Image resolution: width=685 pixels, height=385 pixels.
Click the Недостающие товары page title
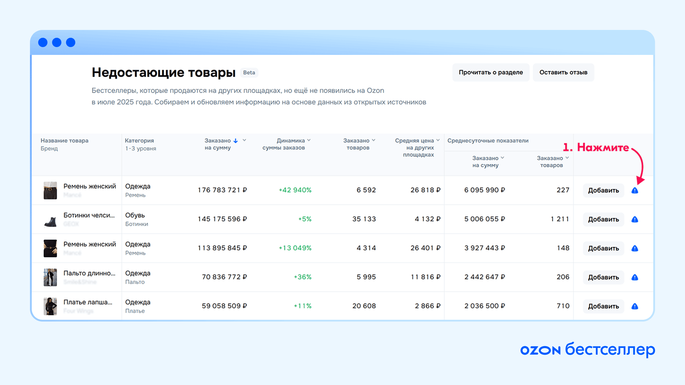click(164, 72)
